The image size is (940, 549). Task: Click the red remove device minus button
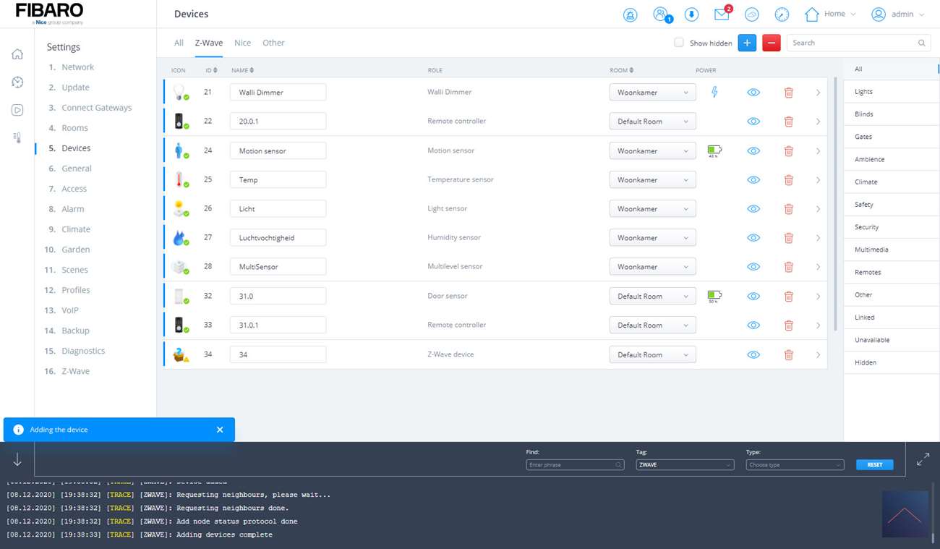coord(771,43)
